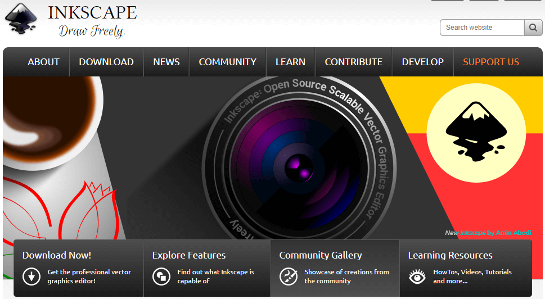This screenshot has height=299, width=545.
Task: Click the Inkscape logo in the yellow circle
Action: pyautogui.click(x=476, y=132)
